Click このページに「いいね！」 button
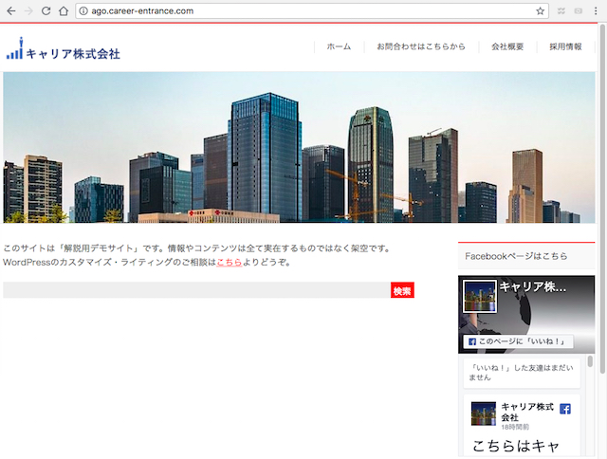 pyautogui.click(x=519, y=341)
